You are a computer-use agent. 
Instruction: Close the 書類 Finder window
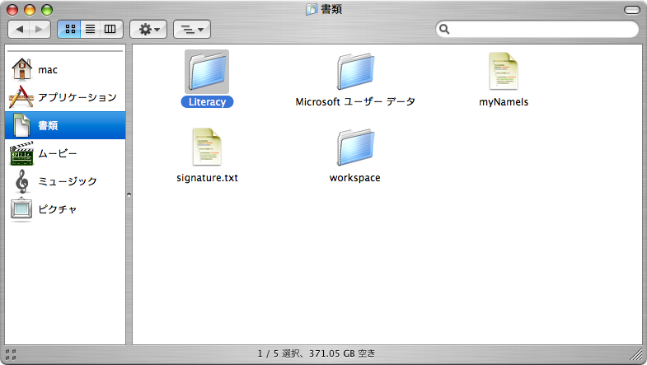click(x=12, y=10)
